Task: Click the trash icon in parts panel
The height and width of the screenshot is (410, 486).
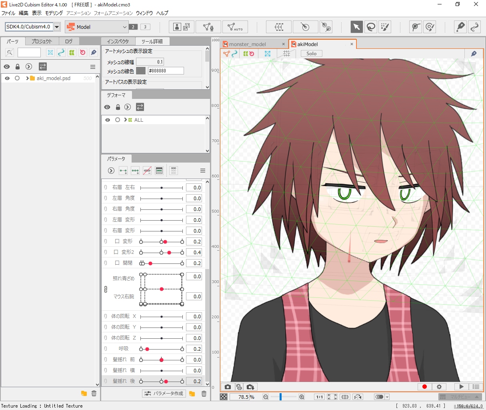Action: (94, 394)
